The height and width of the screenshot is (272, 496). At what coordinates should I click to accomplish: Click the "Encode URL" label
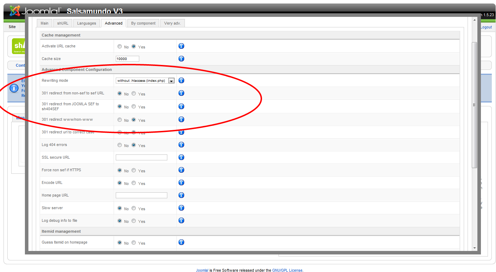point(52,183)
